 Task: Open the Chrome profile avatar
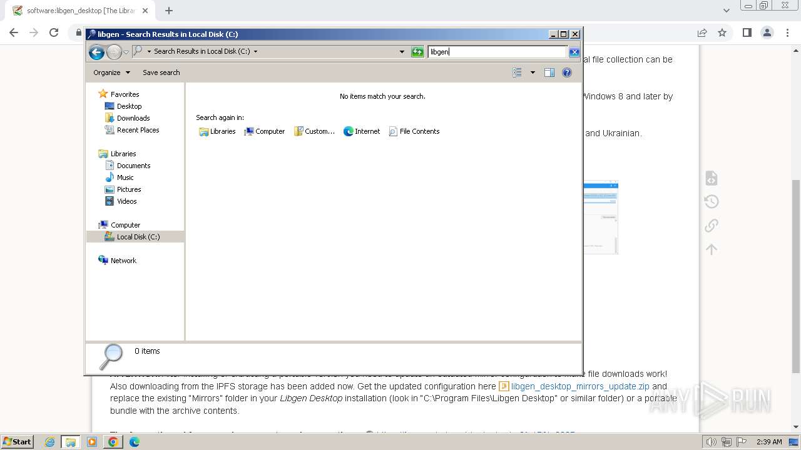coord(767,32)
